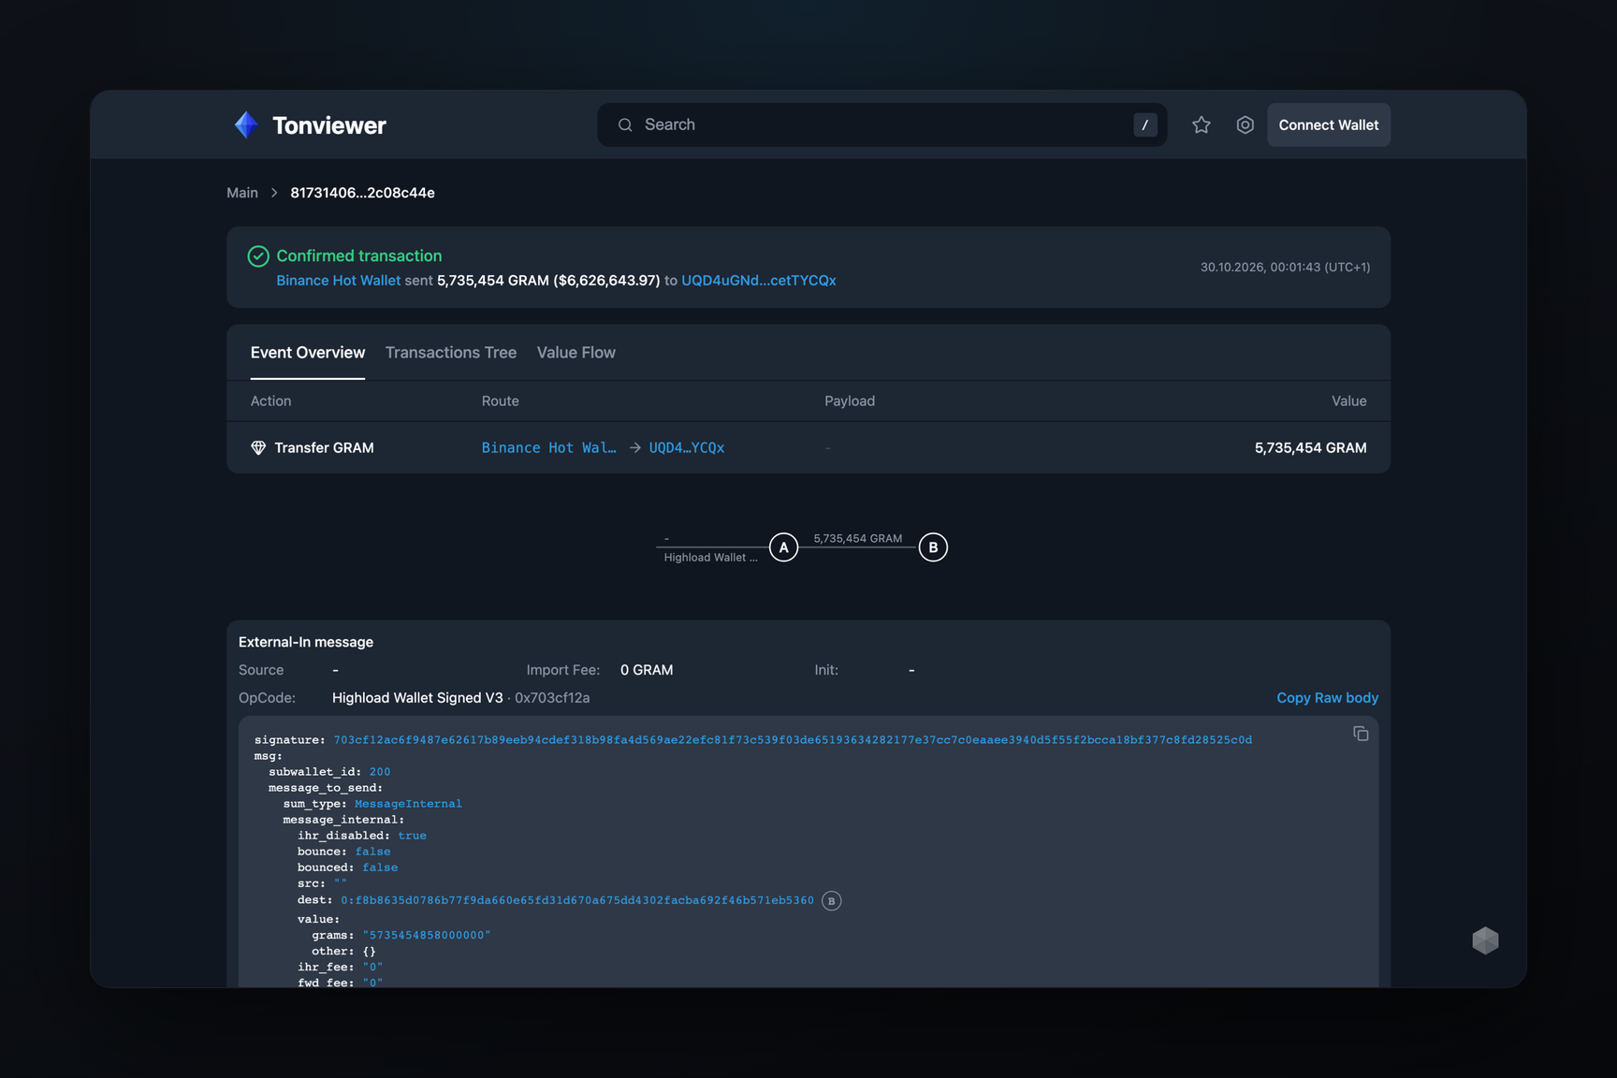Screen dimensions: 1617x1078
Task: Open the Value Flow tab
Action: [x=575, y=353]
